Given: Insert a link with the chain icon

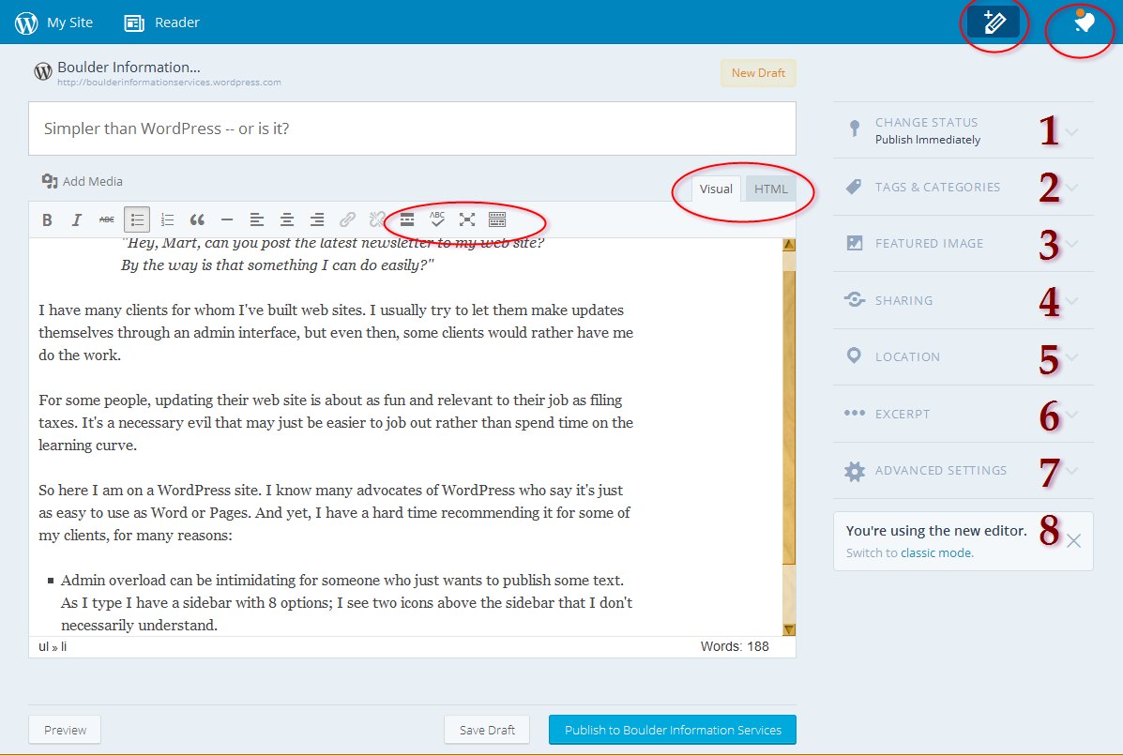Looking at the screenshot, I should click(347, 219).
